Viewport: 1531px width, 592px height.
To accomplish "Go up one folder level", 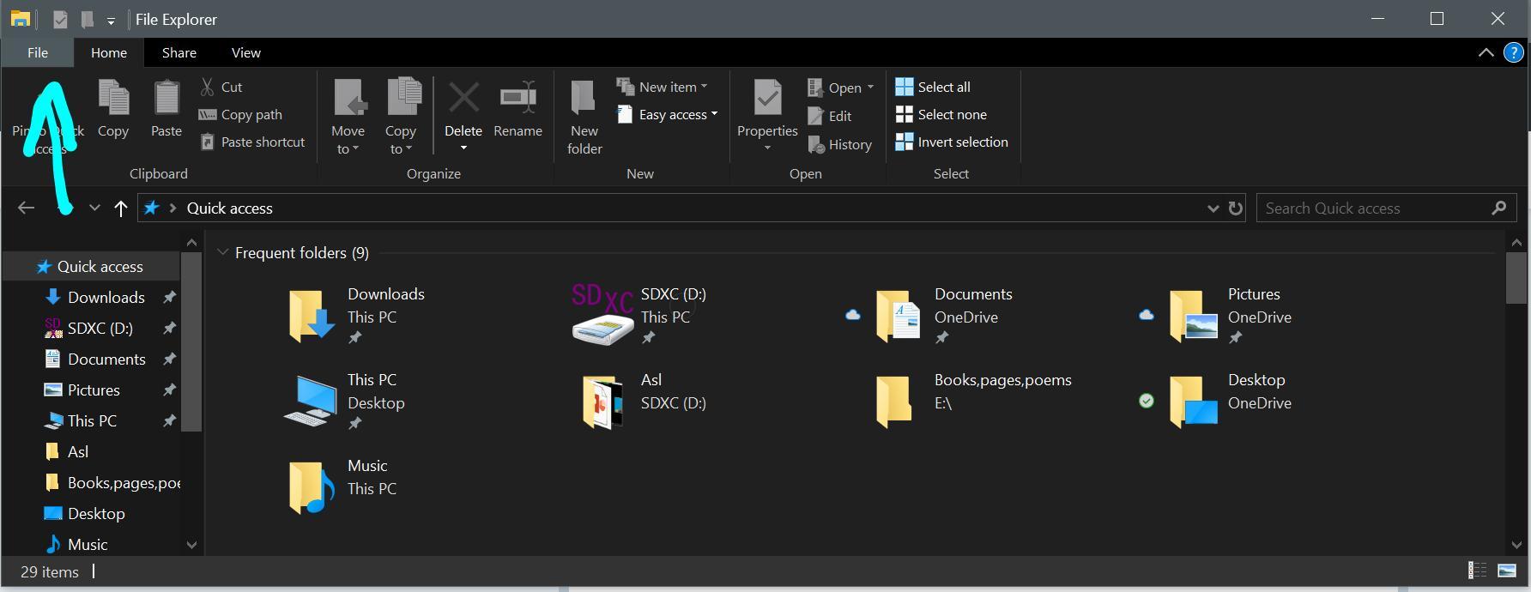I will pos(121,208).
